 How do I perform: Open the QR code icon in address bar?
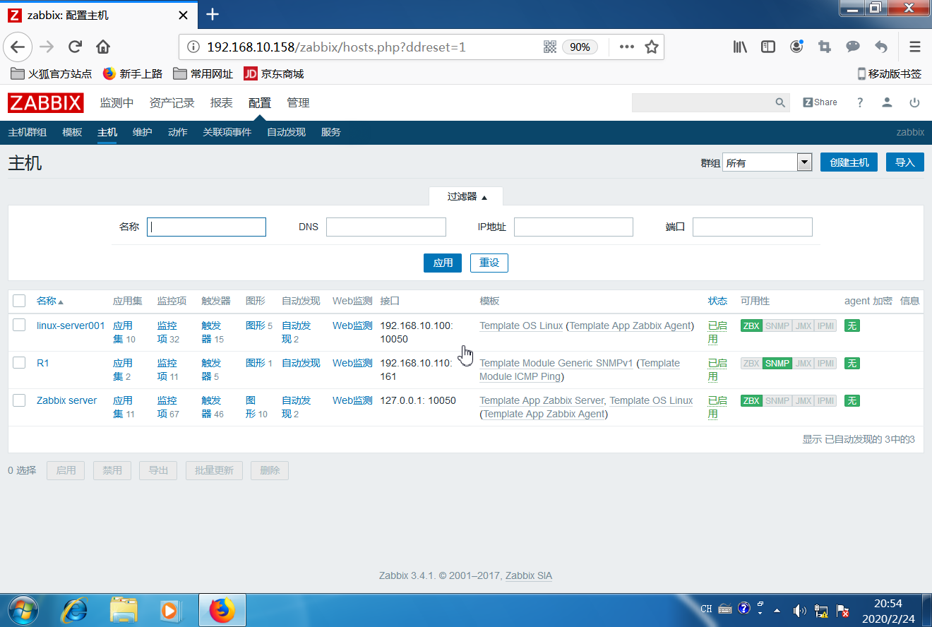pos(550,47)
